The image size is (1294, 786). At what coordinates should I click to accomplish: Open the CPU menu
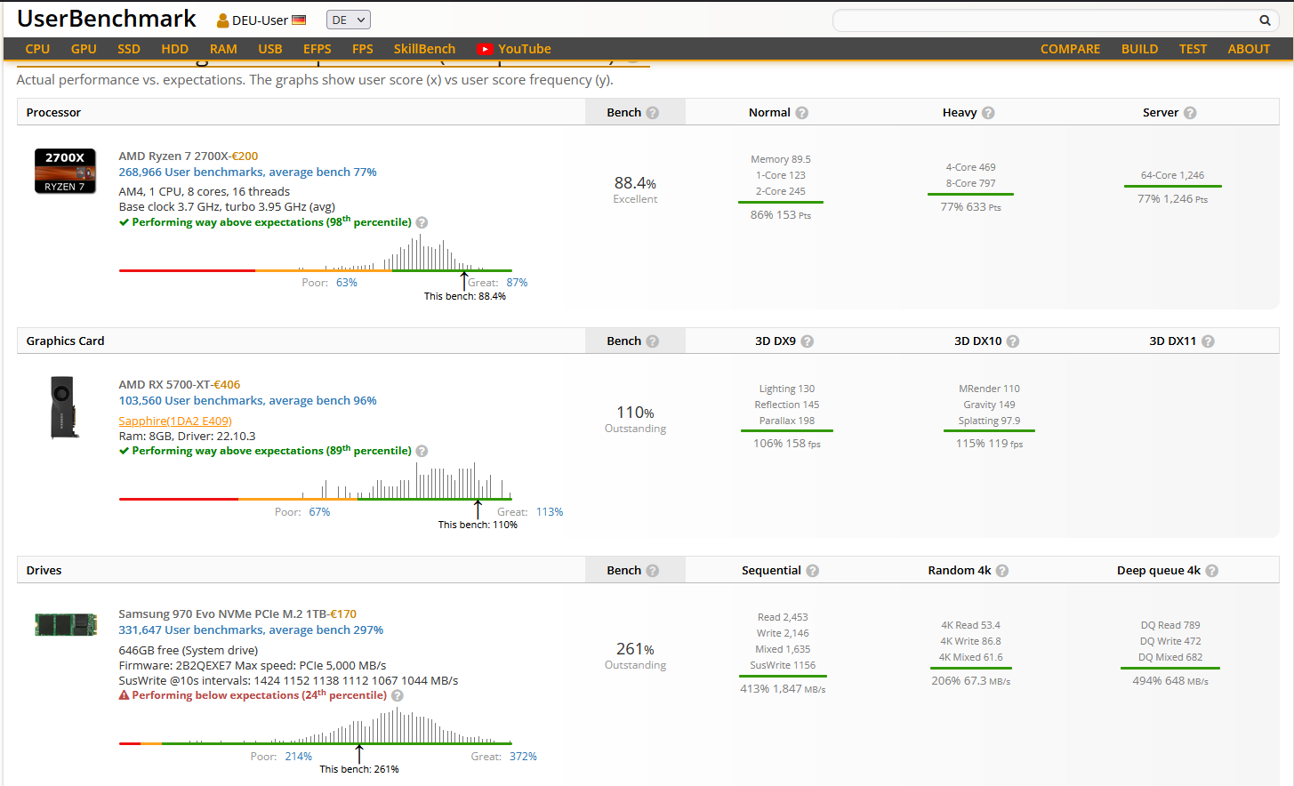pyautogui.click(x=37, y=49)
